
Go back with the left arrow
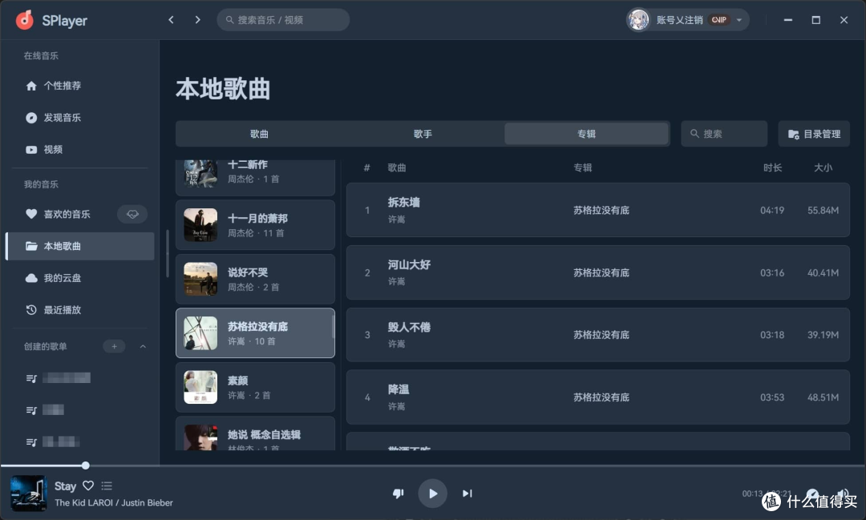[x=172, y=20]
